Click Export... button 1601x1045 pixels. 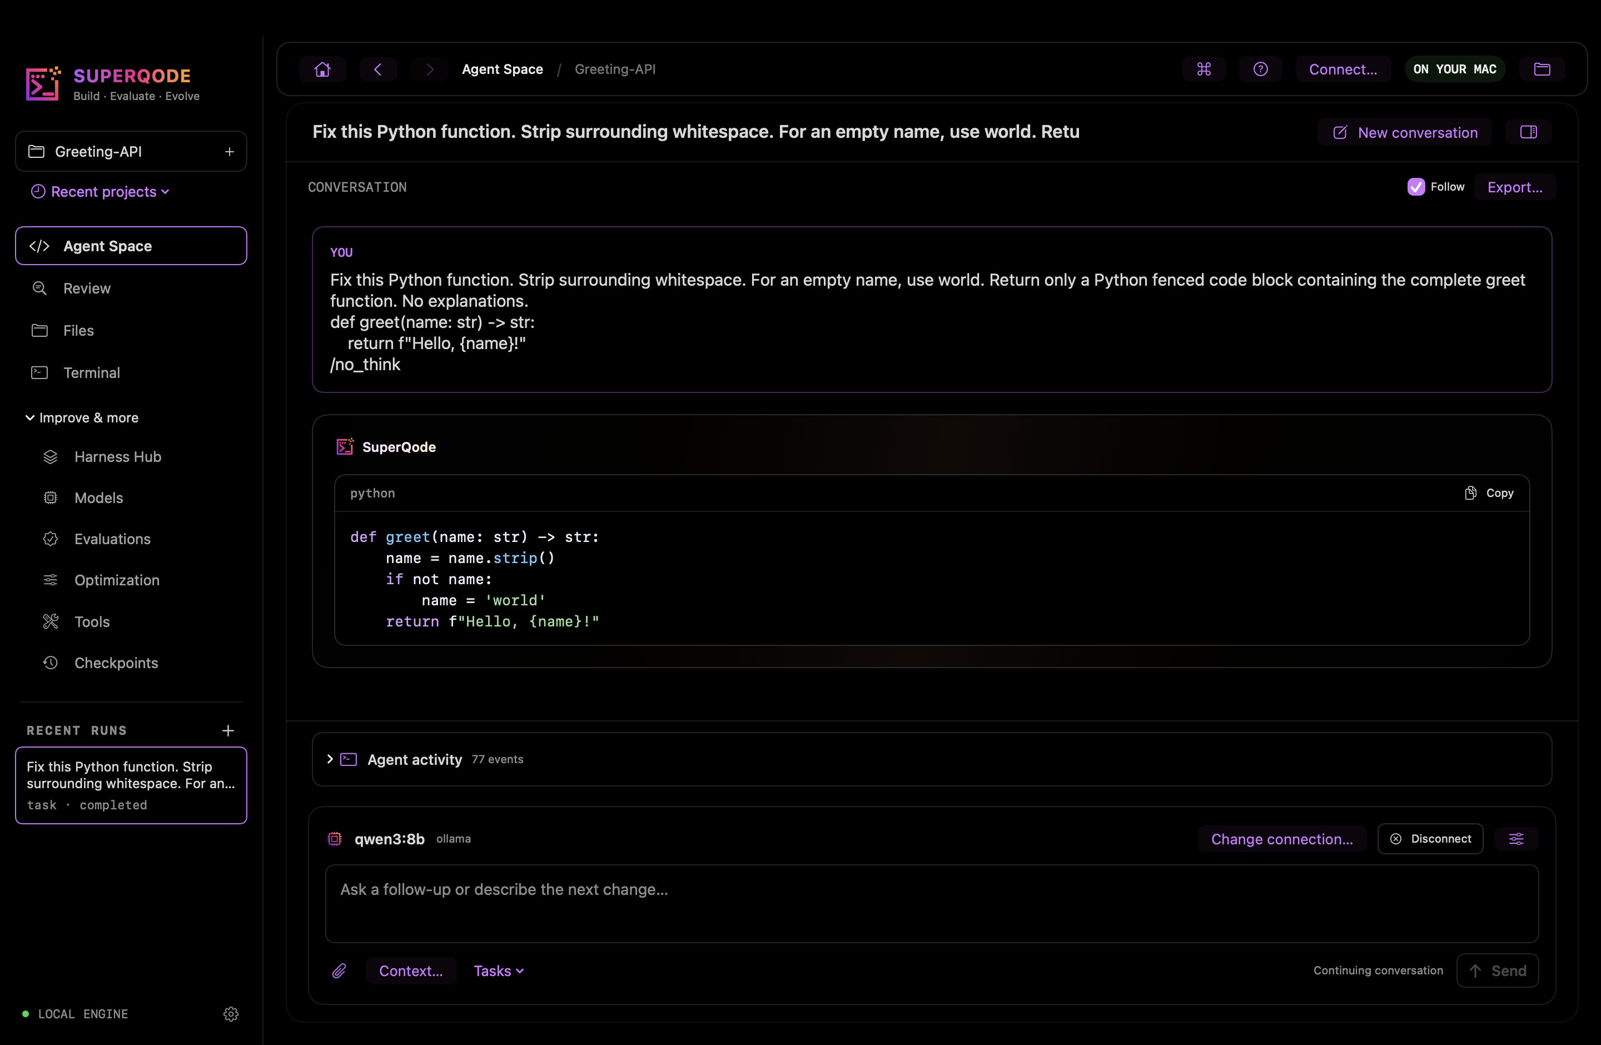coord(1515,187)
